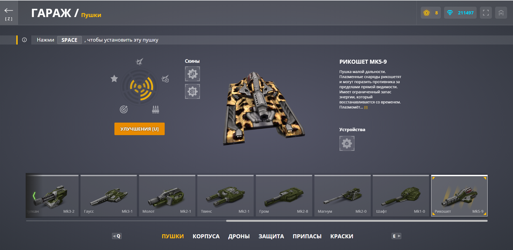
Task: Select the damage stat icon above the dial
Action: click(x=139, y=62)
